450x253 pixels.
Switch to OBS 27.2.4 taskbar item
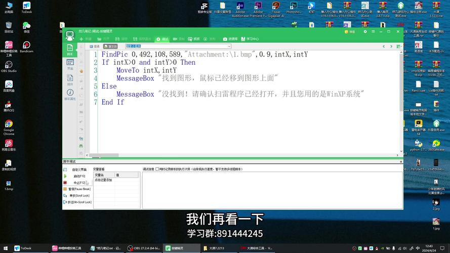tap(144, 248)
